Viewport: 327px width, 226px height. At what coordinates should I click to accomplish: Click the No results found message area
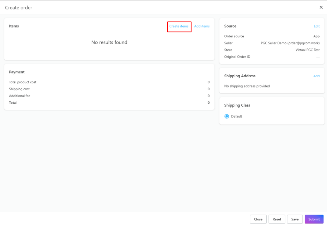coord(109,42)
